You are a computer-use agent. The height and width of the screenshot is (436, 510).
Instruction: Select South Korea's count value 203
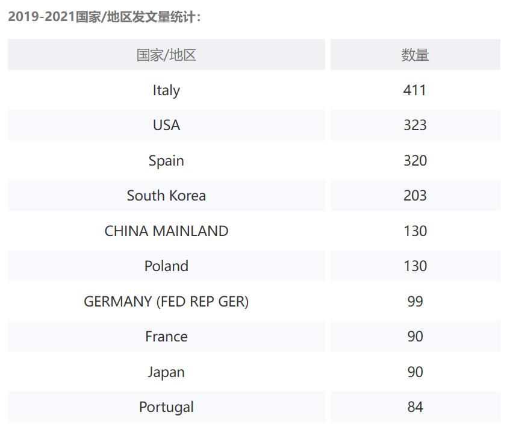coord(415,196)
